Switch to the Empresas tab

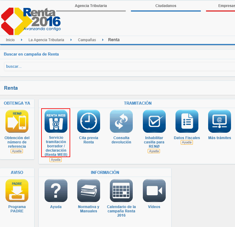(x=226, y=6)
